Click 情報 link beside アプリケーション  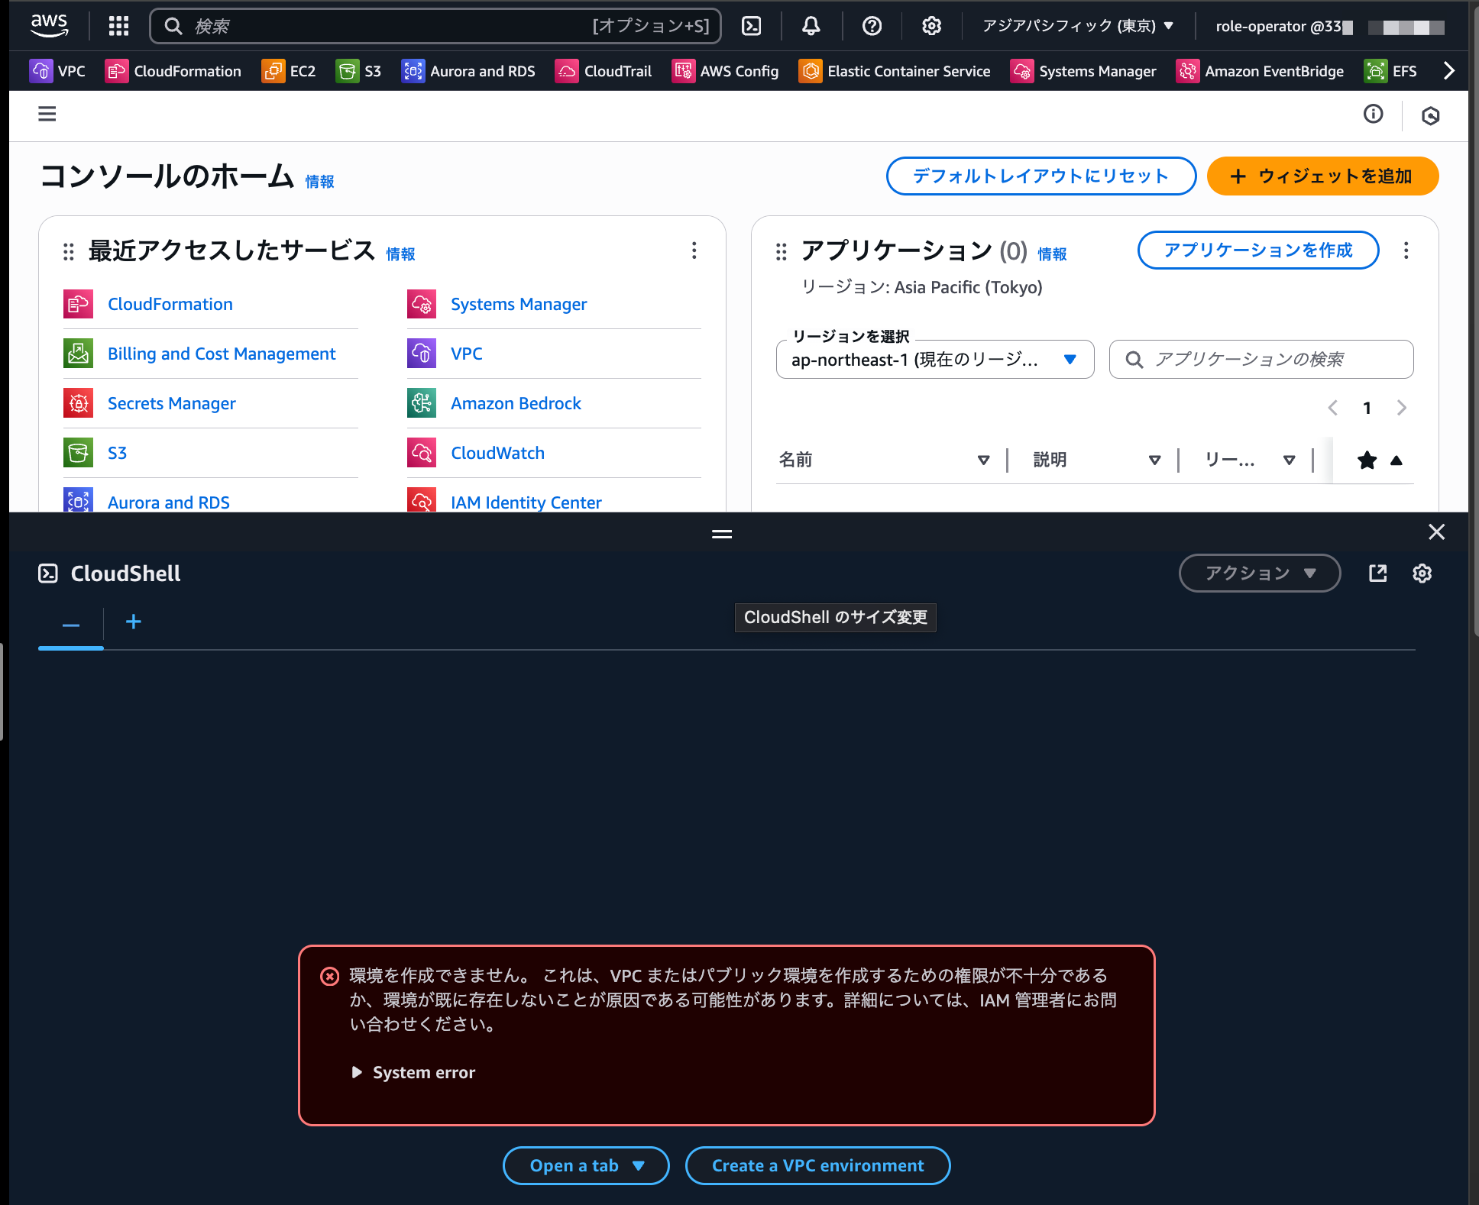point(1052,254)
